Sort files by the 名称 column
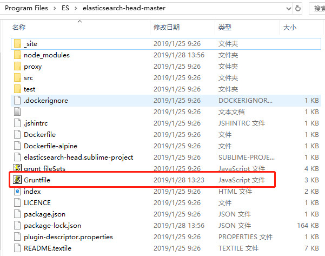This screenshot has height=256, width=325. pyautogui.click(x=19, y=27)
